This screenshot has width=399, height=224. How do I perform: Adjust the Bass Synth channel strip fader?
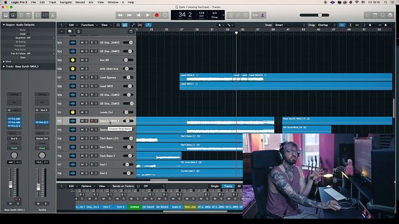pyautogui.click(x=11, y=184)
